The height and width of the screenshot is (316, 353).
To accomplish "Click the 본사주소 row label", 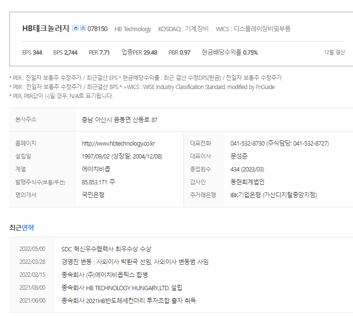I will [x=26, y=119].
